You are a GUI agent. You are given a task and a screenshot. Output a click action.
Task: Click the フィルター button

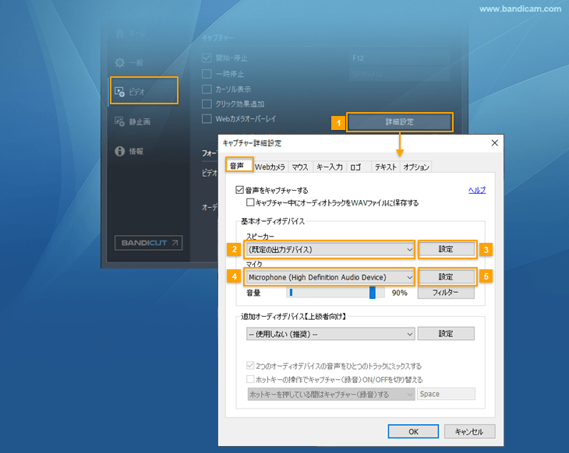(x=446, y=292)
